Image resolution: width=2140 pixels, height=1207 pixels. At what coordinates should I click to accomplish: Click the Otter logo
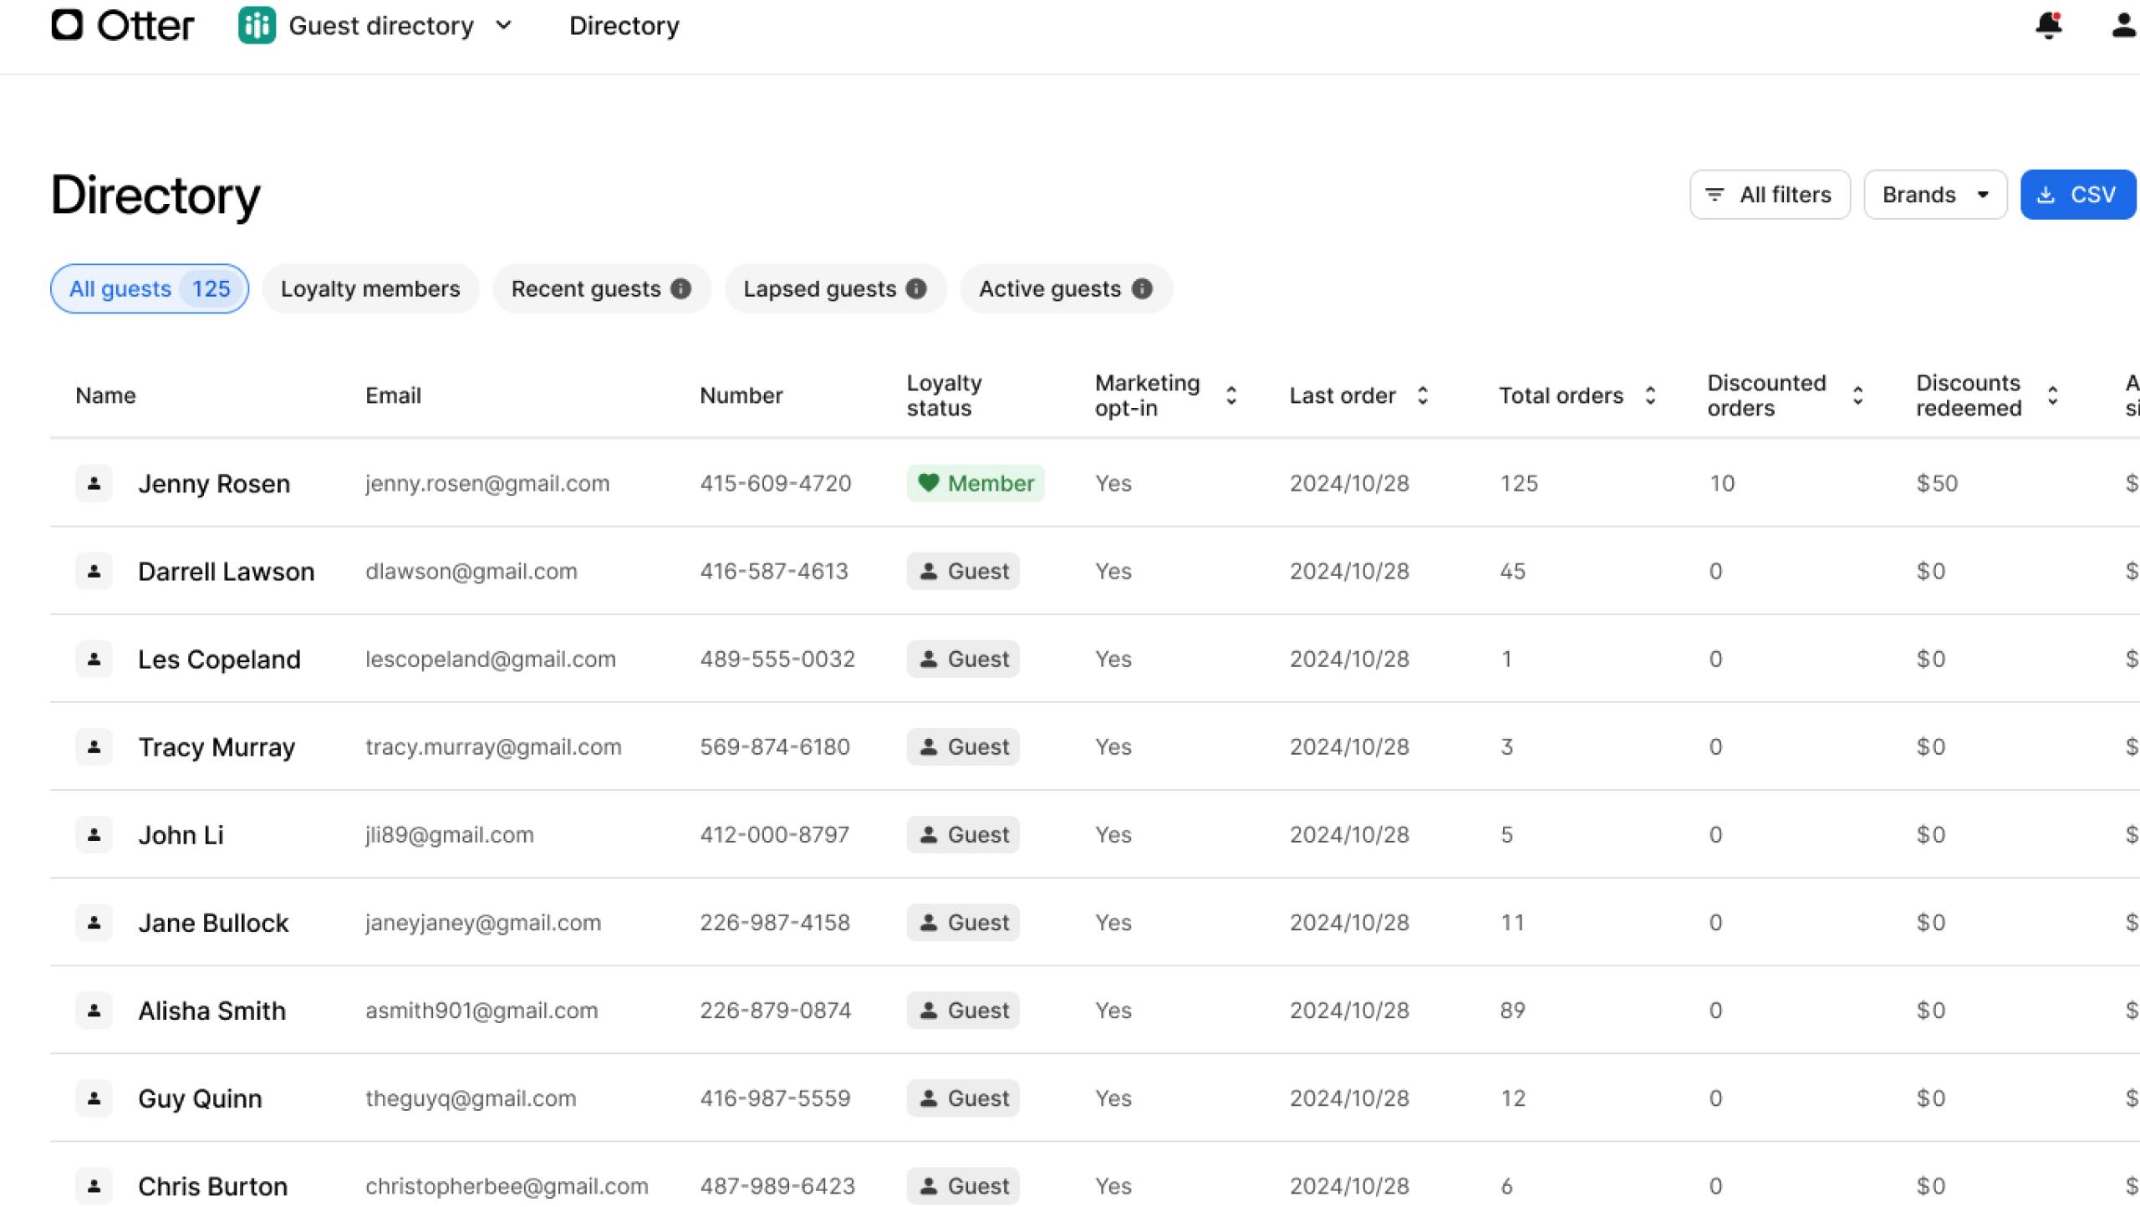[x=122, y=25]
